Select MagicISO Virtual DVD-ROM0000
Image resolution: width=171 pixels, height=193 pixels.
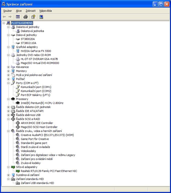tap(40, 63)
